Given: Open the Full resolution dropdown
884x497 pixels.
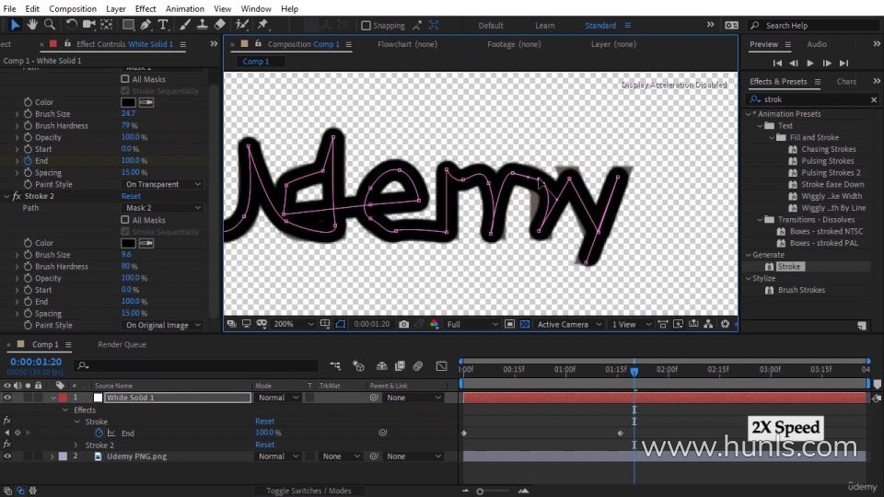Looking at the screenshot, I should click(x=472, y=324).
